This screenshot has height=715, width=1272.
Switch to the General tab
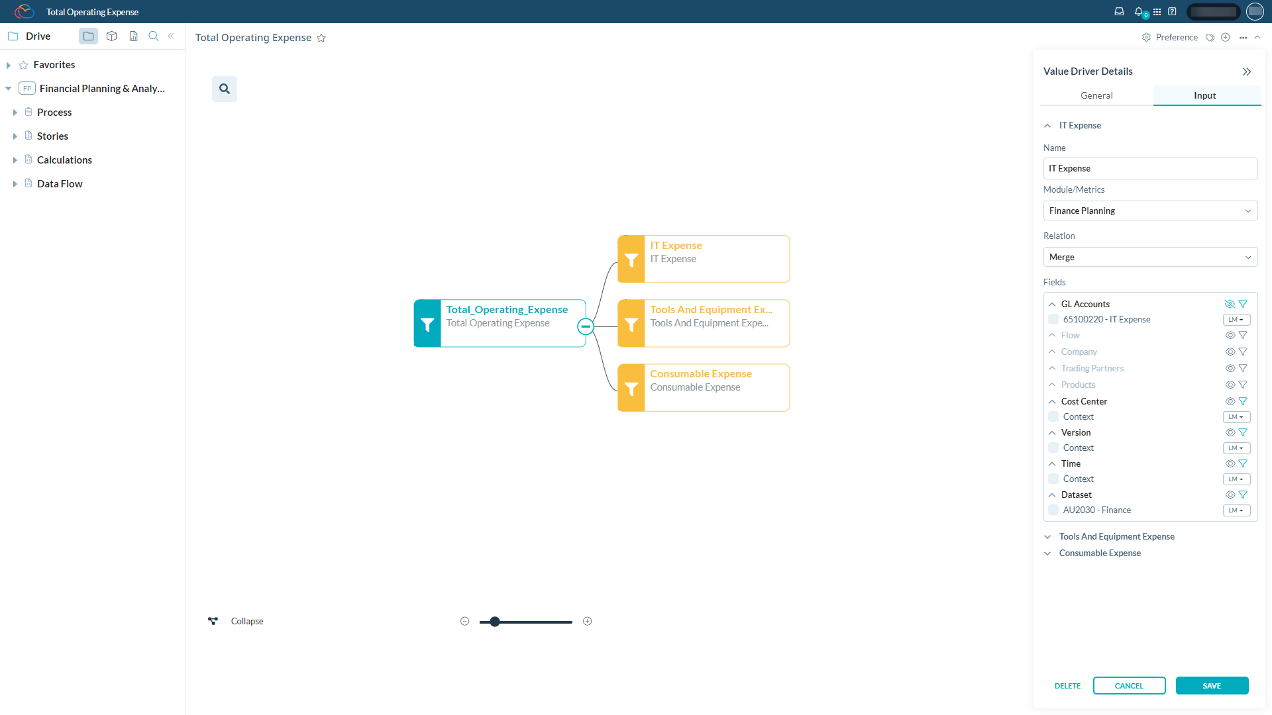click(x=1096, y=95)
